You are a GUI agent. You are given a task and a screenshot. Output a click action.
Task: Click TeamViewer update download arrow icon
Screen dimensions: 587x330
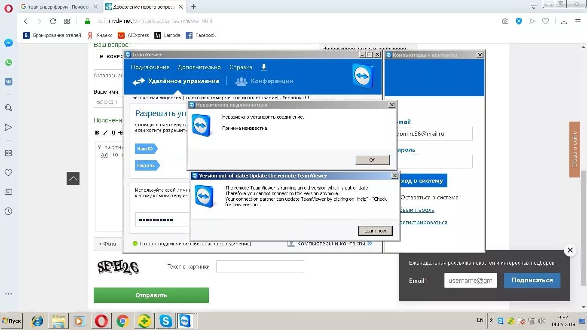tap(264, 67)
